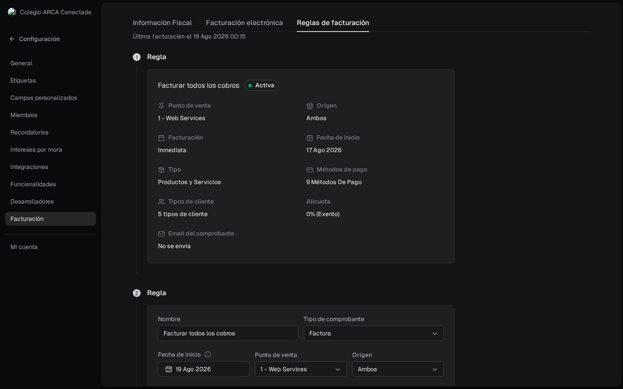Click the first Regla heading
Screen dimensions: 623x389
pyautogui.click(x=157, y=57)
